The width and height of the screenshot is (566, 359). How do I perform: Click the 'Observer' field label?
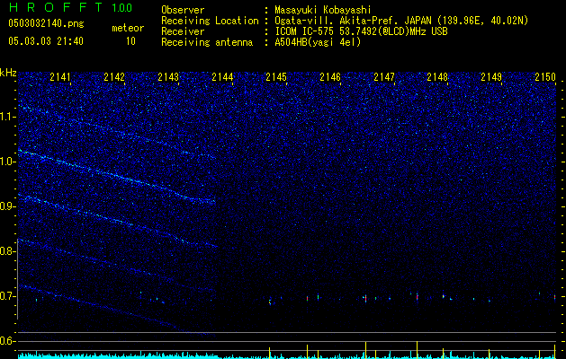(x=183, y=10)
